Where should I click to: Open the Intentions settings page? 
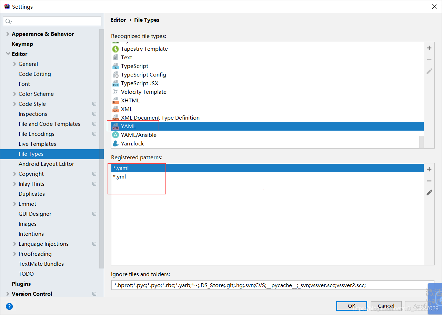pyautogui.click(x=31, y=234)
